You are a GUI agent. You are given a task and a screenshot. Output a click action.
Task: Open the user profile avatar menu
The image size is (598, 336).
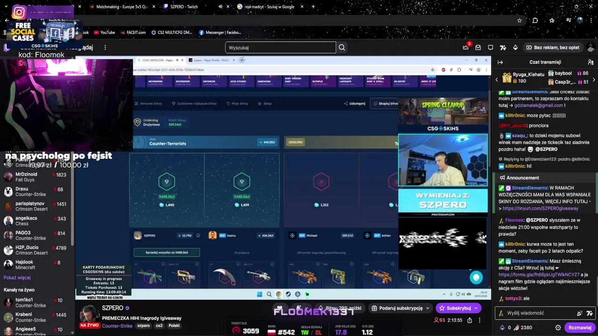pyautogui.click(x=591, y=48)
